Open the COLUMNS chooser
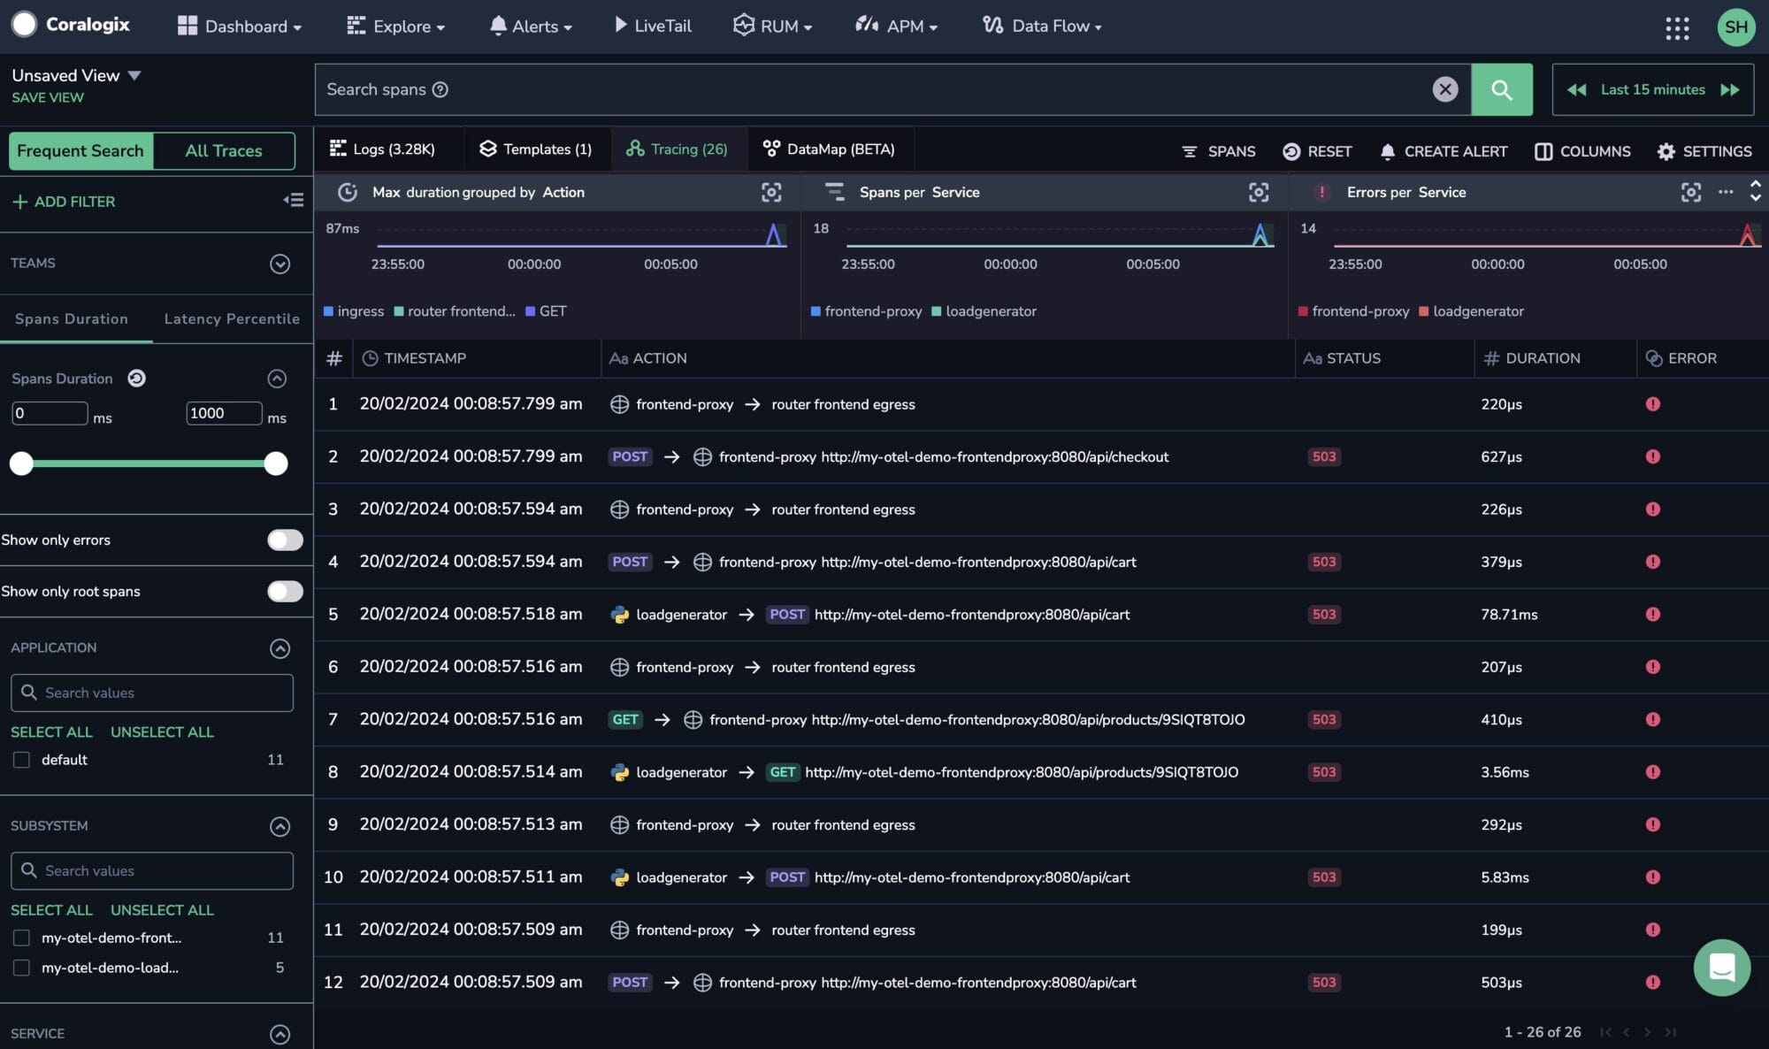The image size is (1769, 1049). pos(1582,151)
